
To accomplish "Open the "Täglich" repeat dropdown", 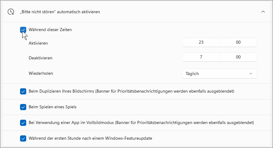I will (219, 74).
